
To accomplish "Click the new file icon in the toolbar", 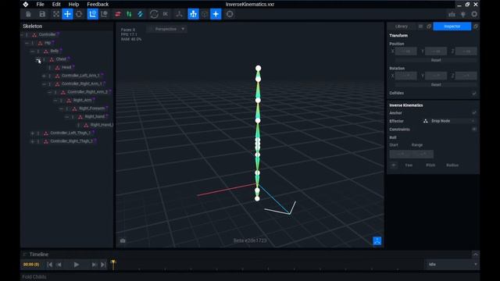I will click(28, 14).
